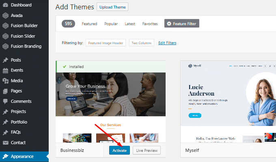276x162 pixels.
Task: Click the Add Themes page heading
Action: [75, 7]
